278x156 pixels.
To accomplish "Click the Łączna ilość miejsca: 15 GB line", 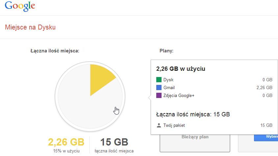I will point(193,114).
